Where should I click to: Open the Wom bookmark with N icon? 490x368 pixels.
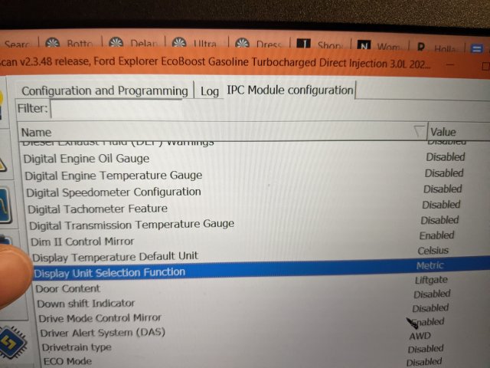pos(379,46)
